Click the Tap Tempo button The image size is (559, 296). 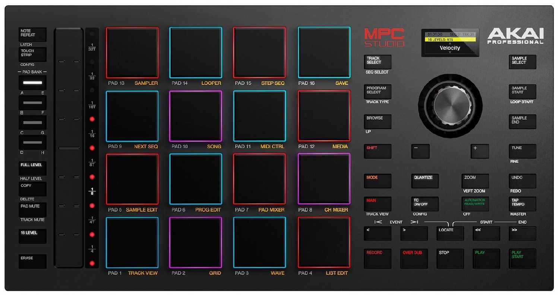click(x=522, y=204)
